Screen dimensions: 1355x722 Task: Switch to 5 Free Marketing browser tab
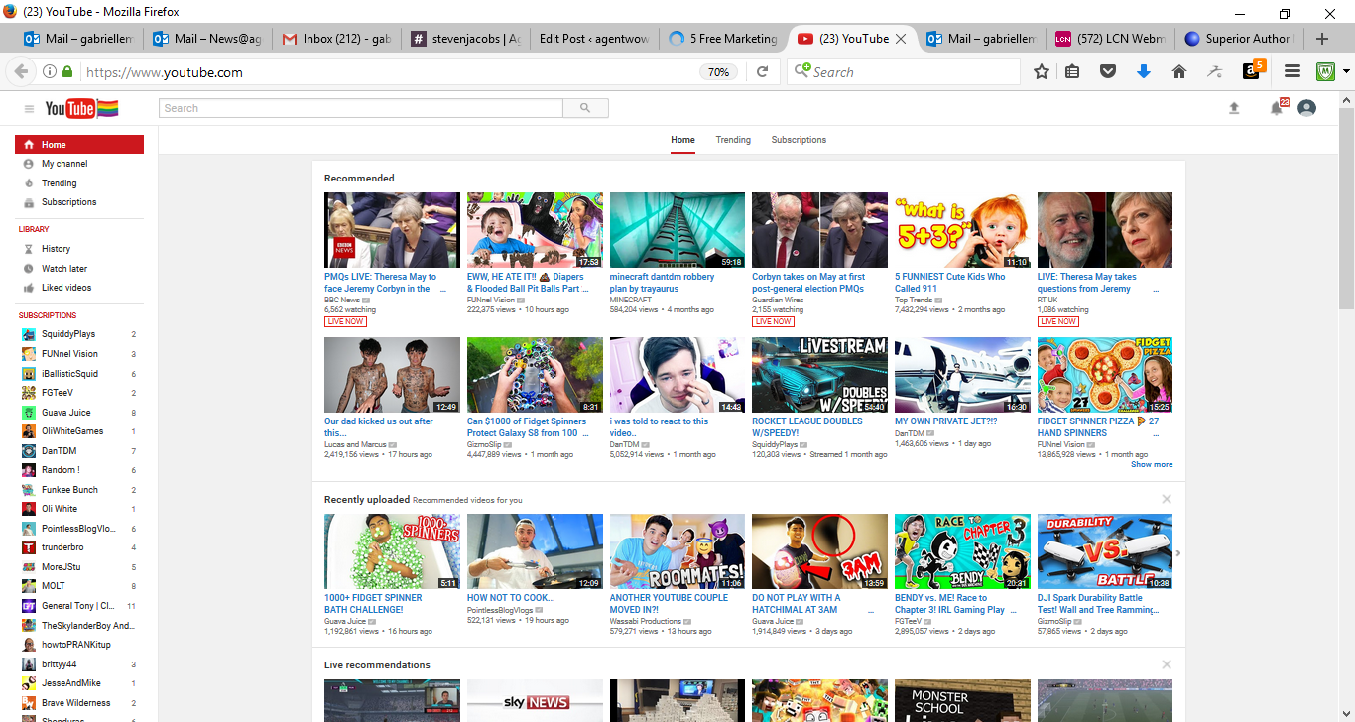coord(723,39)
